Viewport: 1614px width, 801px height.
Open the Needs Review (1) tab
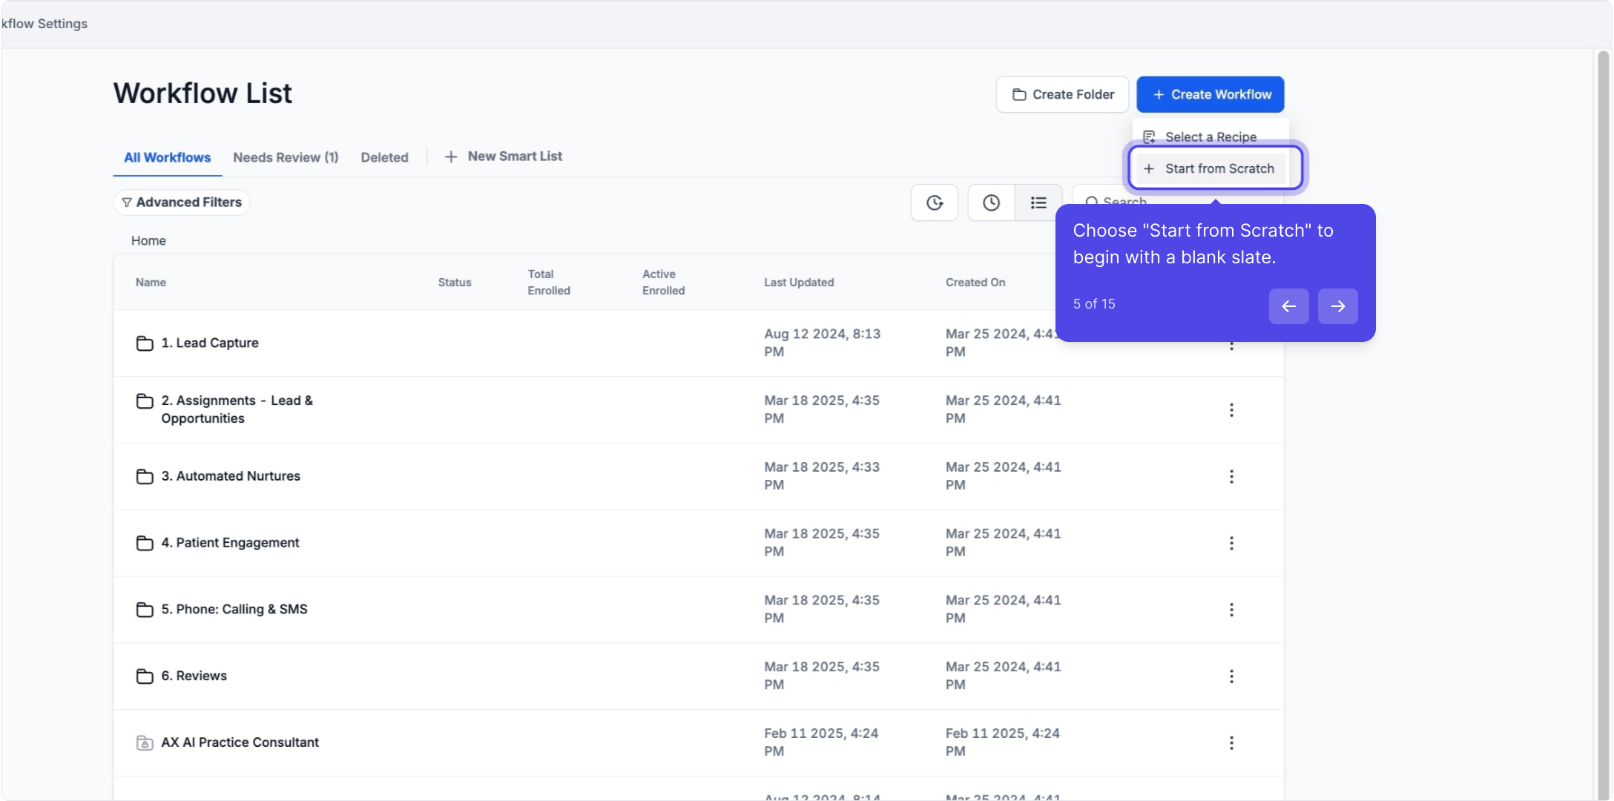[x=286, y=157]
